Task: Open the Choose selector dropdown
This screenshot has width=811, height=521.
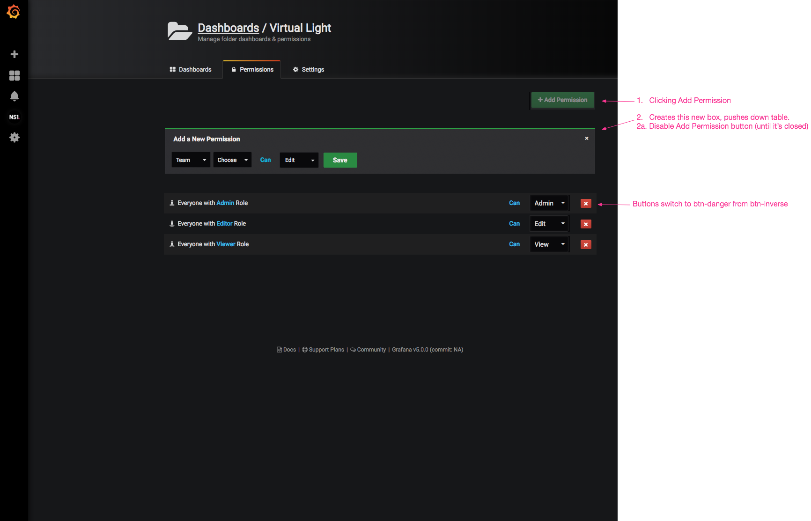Action: (x=232, y=160)
